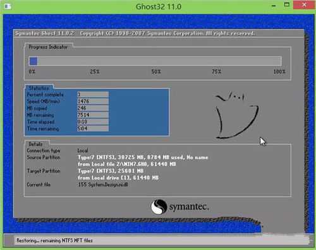The image size is (316, 250).
Task: Select the MB remaining value 7514
Action: click(93, 115)
